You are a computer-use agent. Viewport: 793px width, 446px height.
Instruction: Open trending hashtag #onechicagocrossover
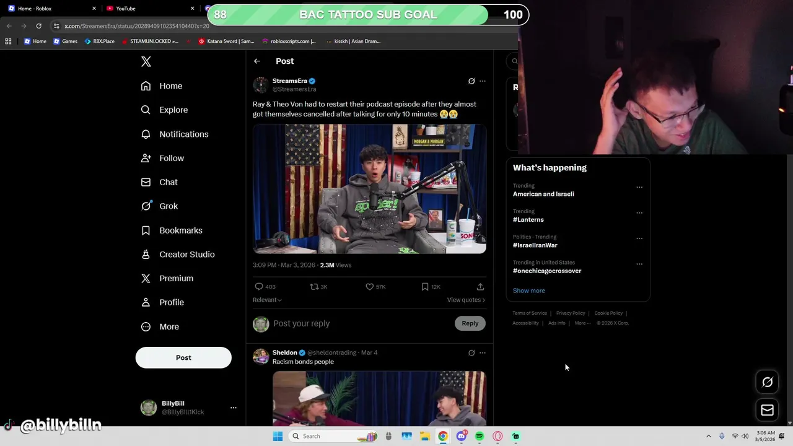(x=547, y=271)
